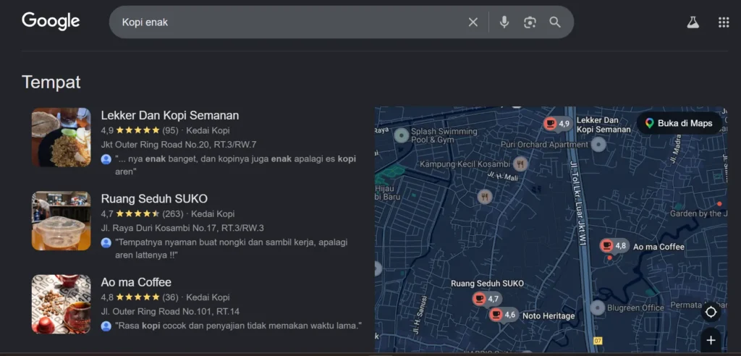Click the Google logo

51,22
